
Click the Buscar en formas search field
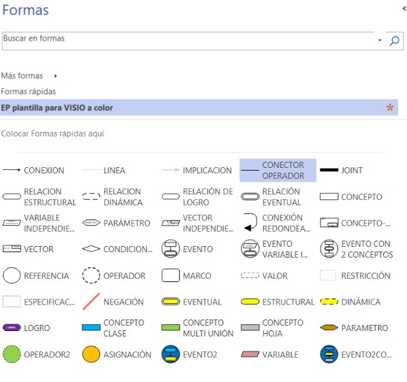188,41
